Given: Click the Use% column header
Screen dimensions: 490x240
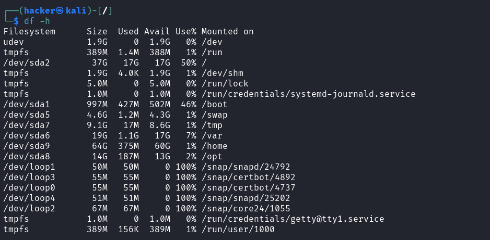Looking at the screenshot, I should pyautogui.click(x=185, y=32).
